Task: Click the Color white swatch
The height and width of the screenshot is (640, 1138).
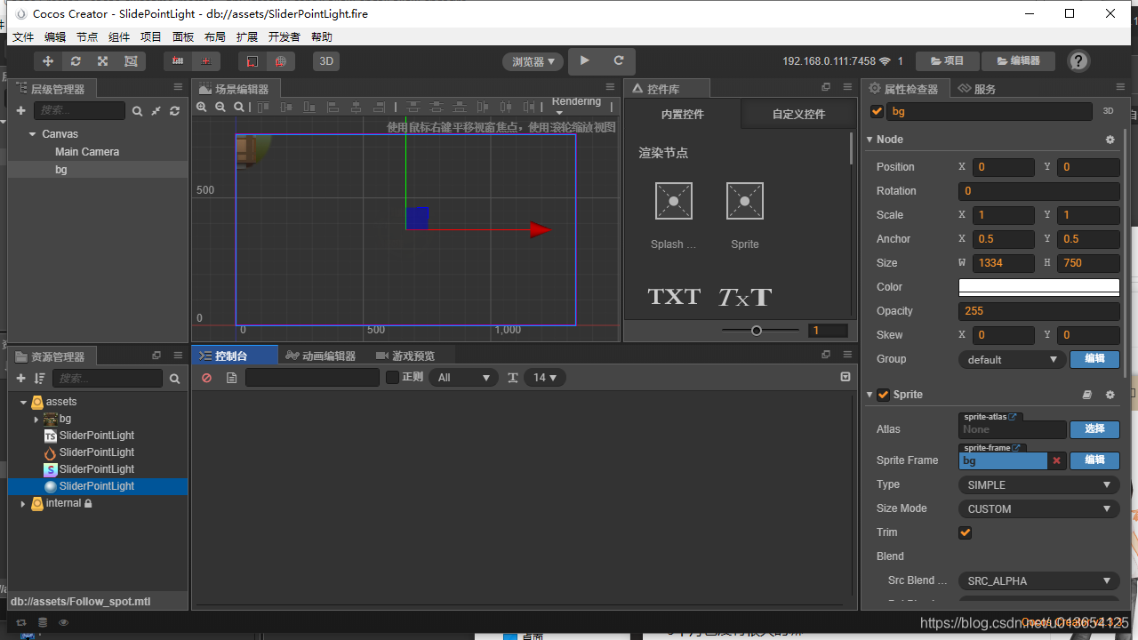Action: (x=1038, y=287)
